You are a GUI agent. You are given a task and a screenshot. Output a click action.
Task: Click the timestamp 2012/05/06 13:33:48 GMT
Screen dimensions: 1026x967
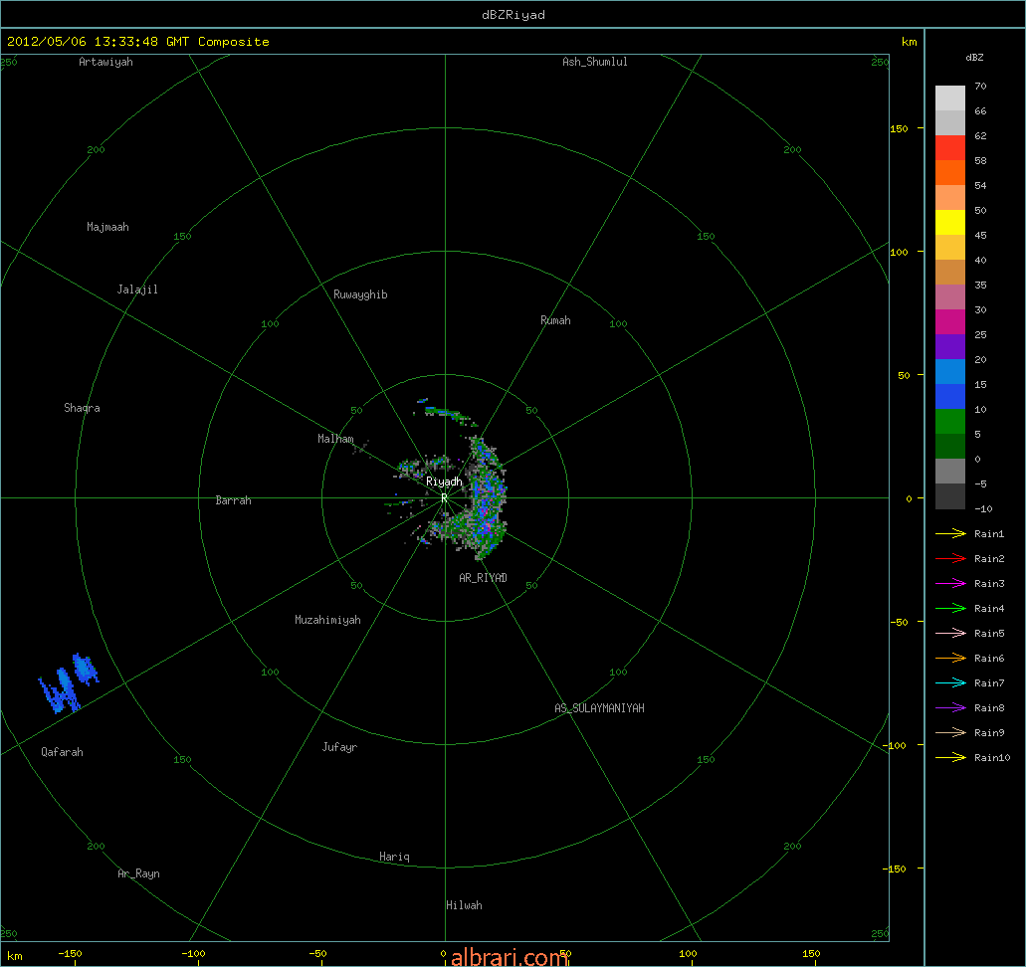(x=99, y=41)
